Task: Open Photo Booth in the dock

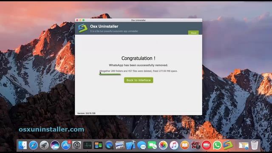Action: point(195,145)
